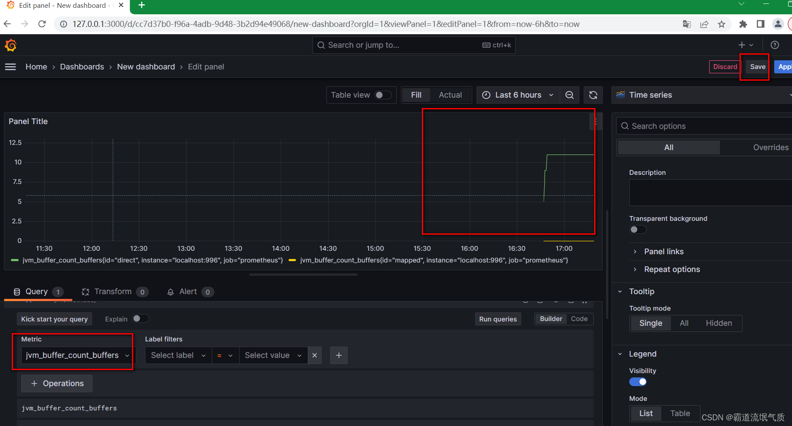Open the browser profile avatar
This screenshot has height=426, width=792.
point(778,24)
